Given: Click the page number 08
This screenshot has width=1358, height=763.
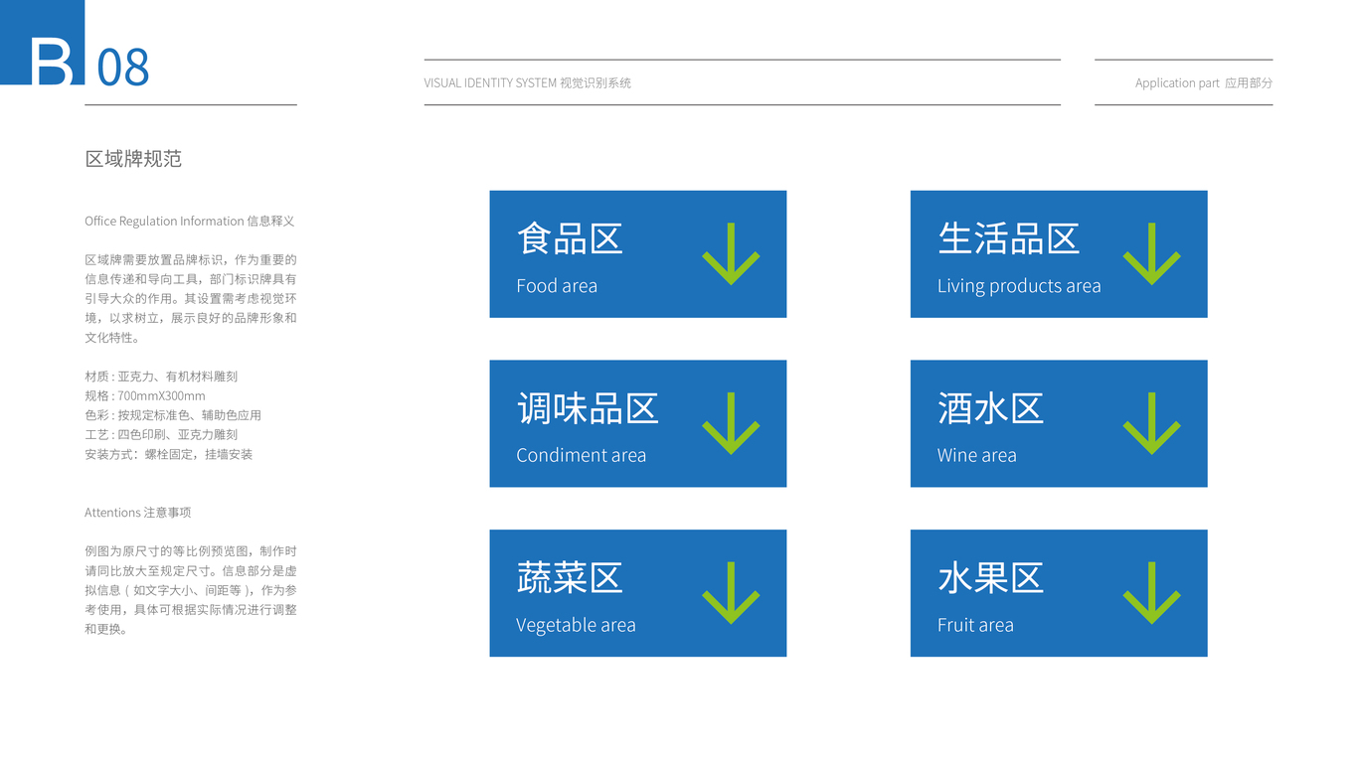Looking at the screenshot, I should [x=123, y=68].
